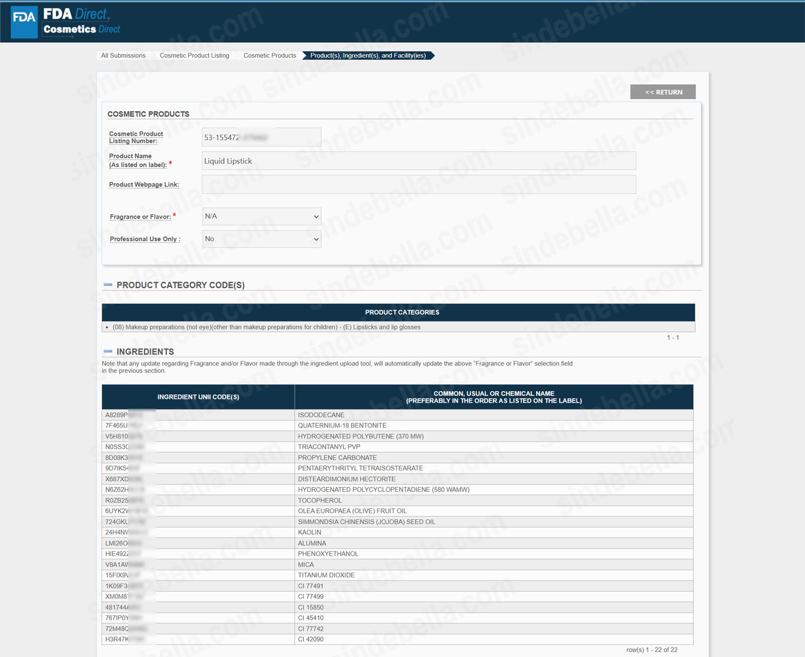The height and width of the screenshot is (657, 805).
Task: Click the FDA logo icon
Action: [x=24, y=22]
